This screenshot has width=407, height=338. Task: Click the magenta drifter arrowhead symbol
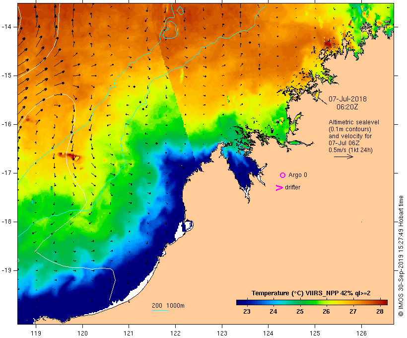(279, 188)
